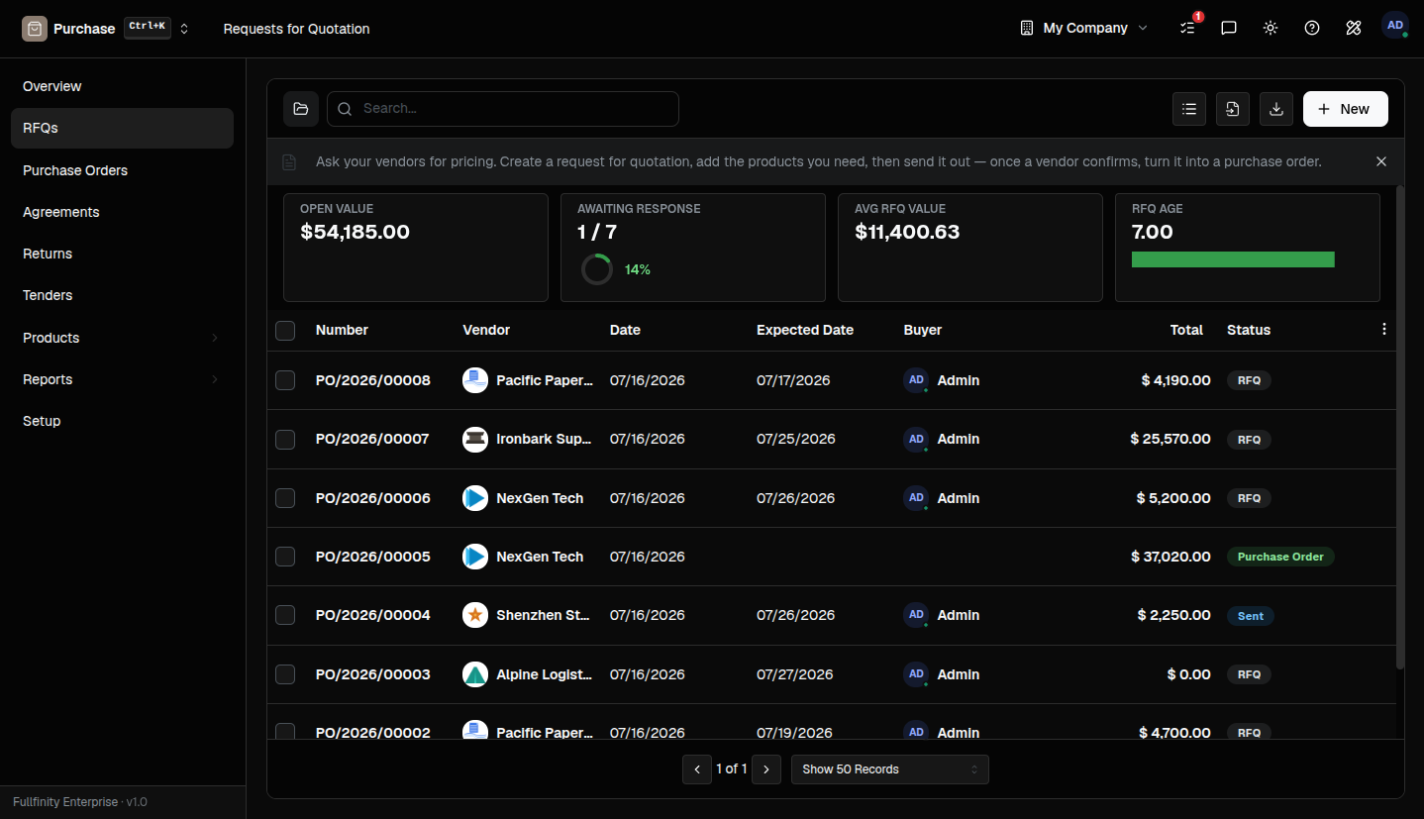This screenshot has width=1424, height=819.
Task: Click the Purchase Order status badge
Action: tap(1280, 557)
